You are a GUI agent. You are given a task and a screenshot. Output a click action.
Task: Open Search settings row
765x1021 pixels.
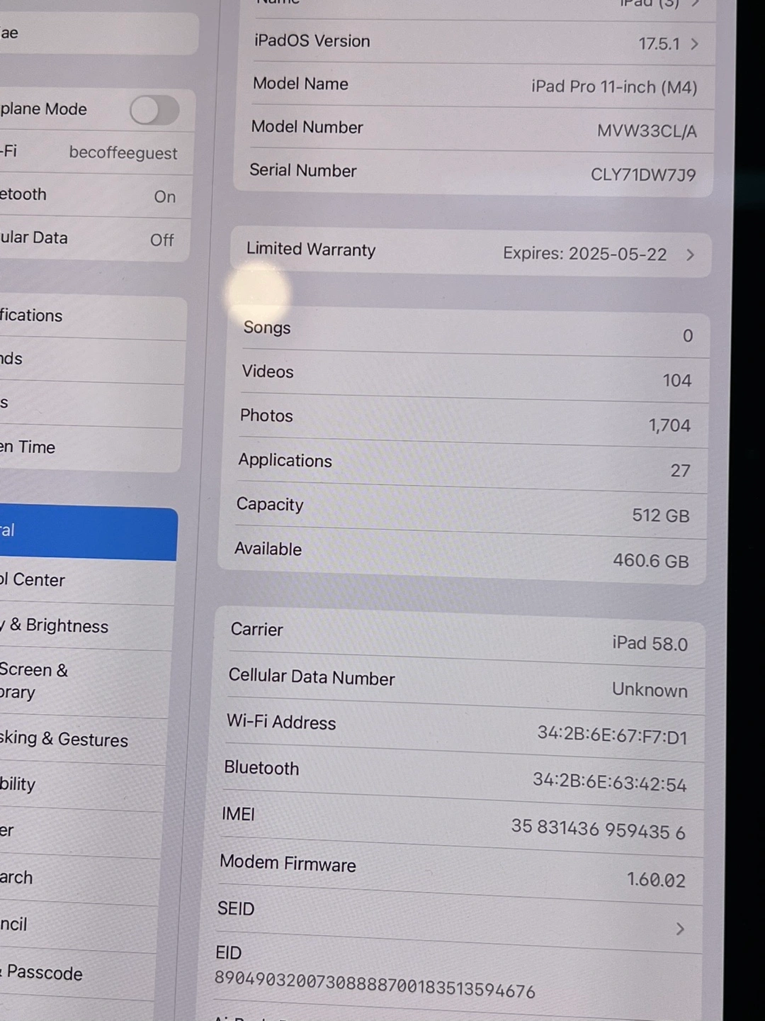tap(81, 879)
